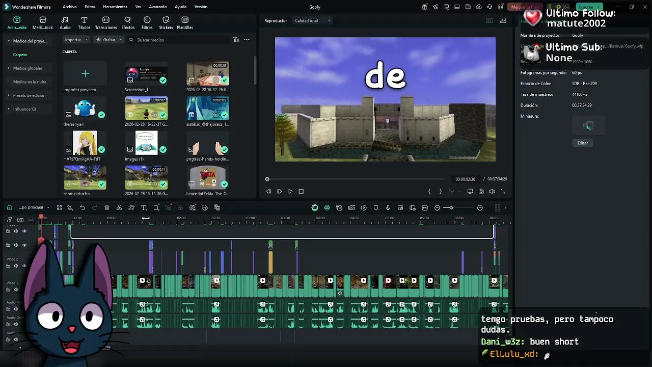Delete selected clip with trash icon
Viewport: 652px width, 367px height.
107,207
